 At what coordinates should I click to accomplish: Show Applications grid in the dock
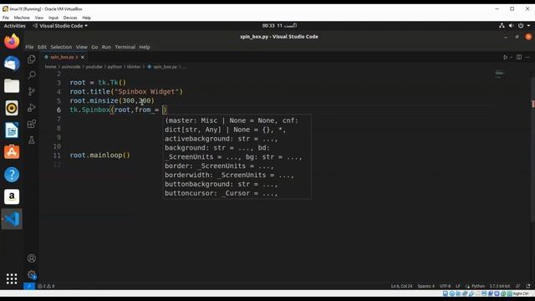(12, 278)
